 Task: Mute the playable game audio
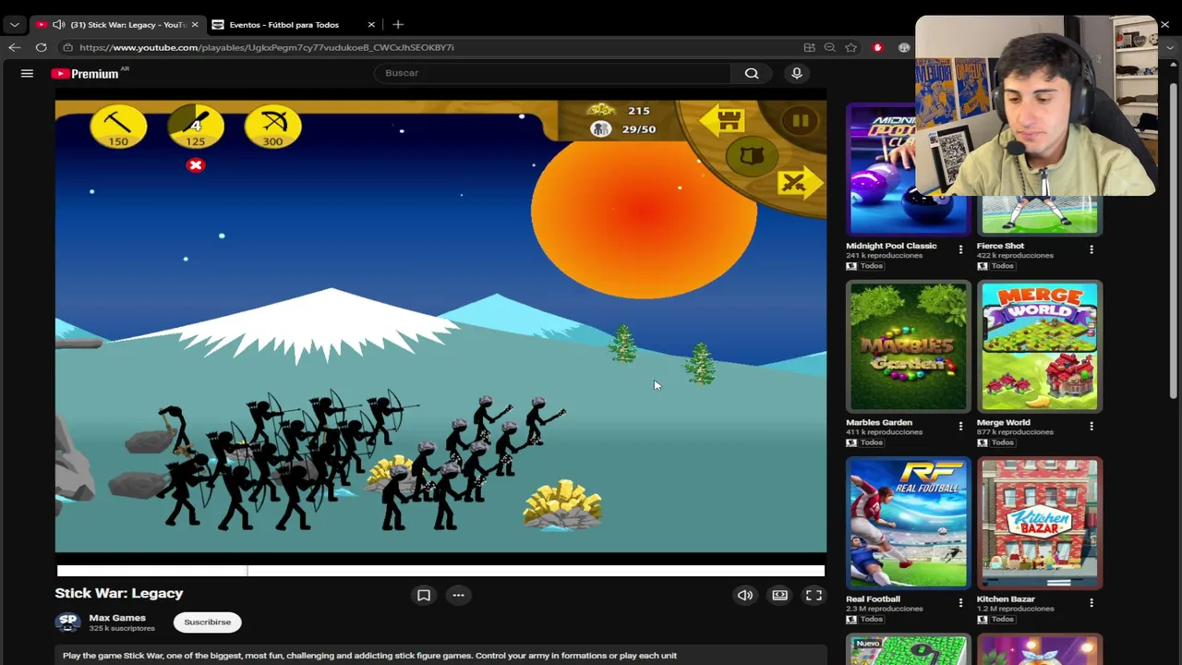coord(745,596)
